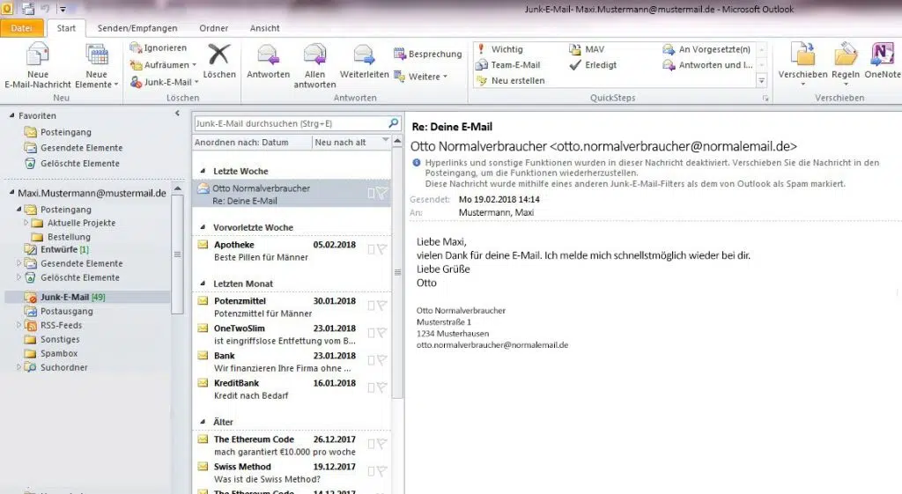Open the OneTwoSlim email
Viewport: 902px width, 494px height.
pyautogui.click(x=292, y=335)
